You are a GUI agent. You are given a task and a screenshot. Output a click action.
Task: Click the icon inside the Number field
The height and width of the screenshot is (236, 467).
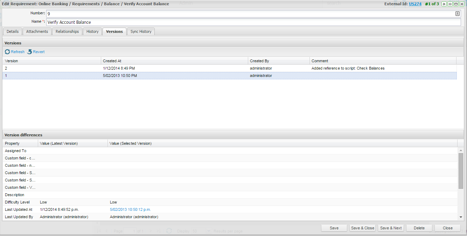tap(457, 14)
